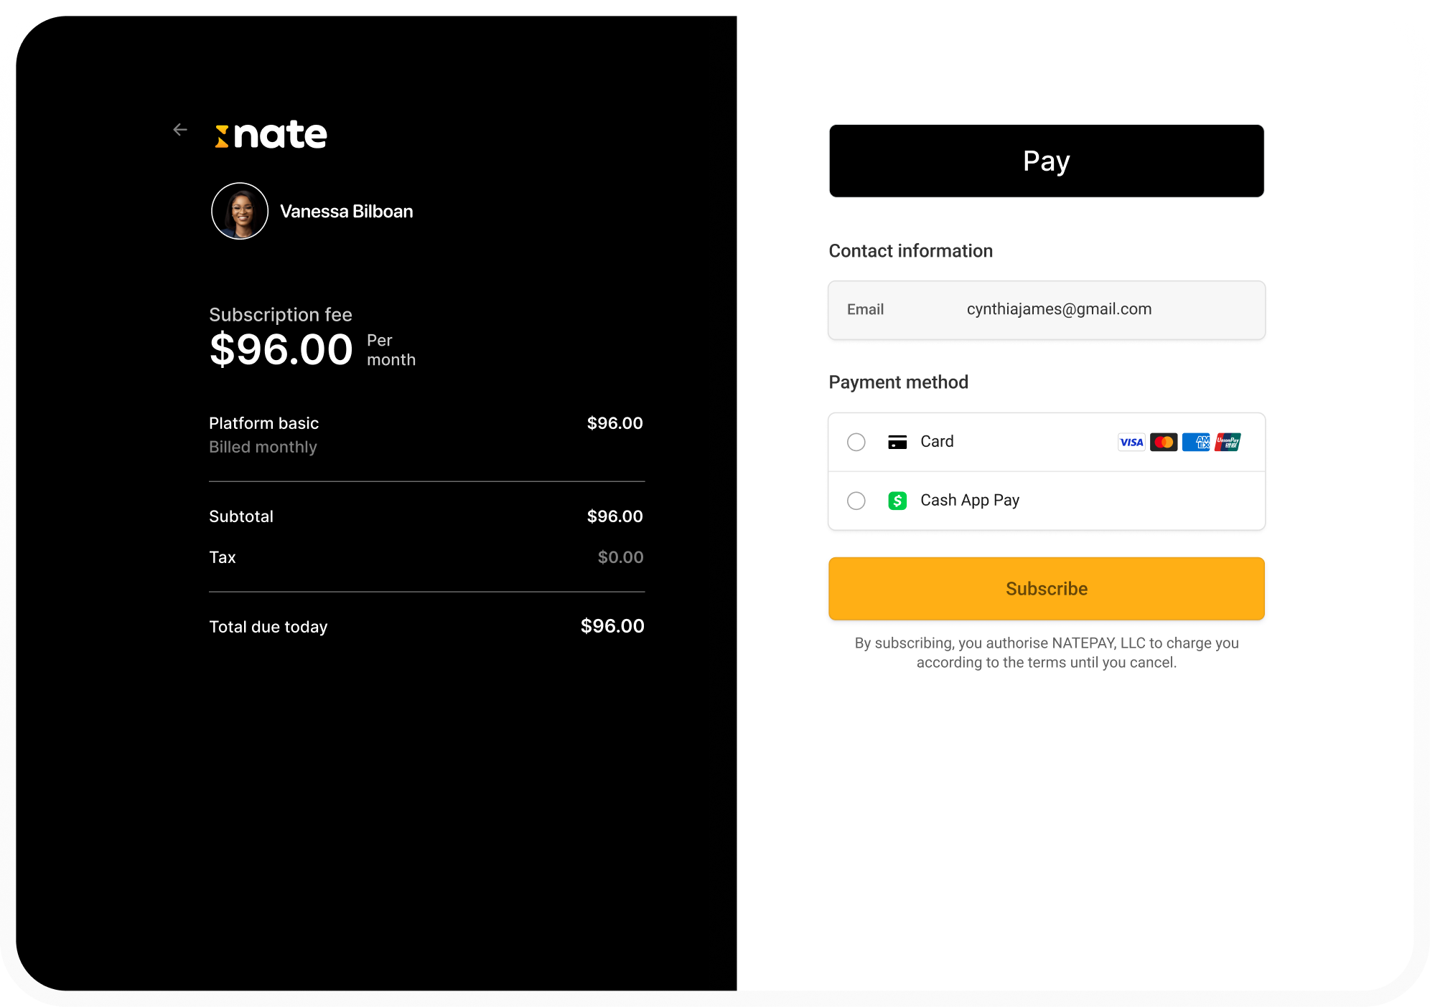Click the Payment method section label
Viewport: 1430px width, 1007px height.
[898, 382]
